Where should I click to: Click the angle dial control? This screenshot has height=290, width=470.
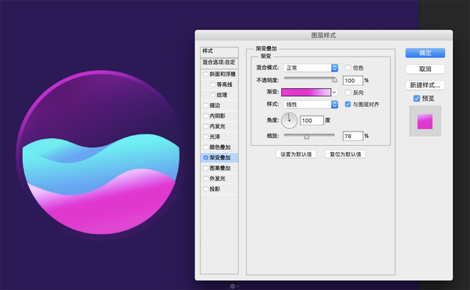pos(289,120)
